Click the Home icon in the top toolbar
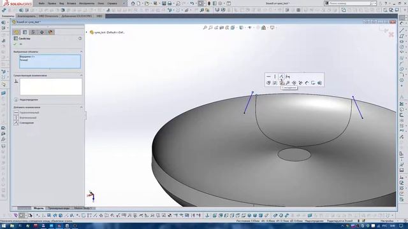Image resolution: width=408 pixels, height=229 pixels. pos(133,3)
